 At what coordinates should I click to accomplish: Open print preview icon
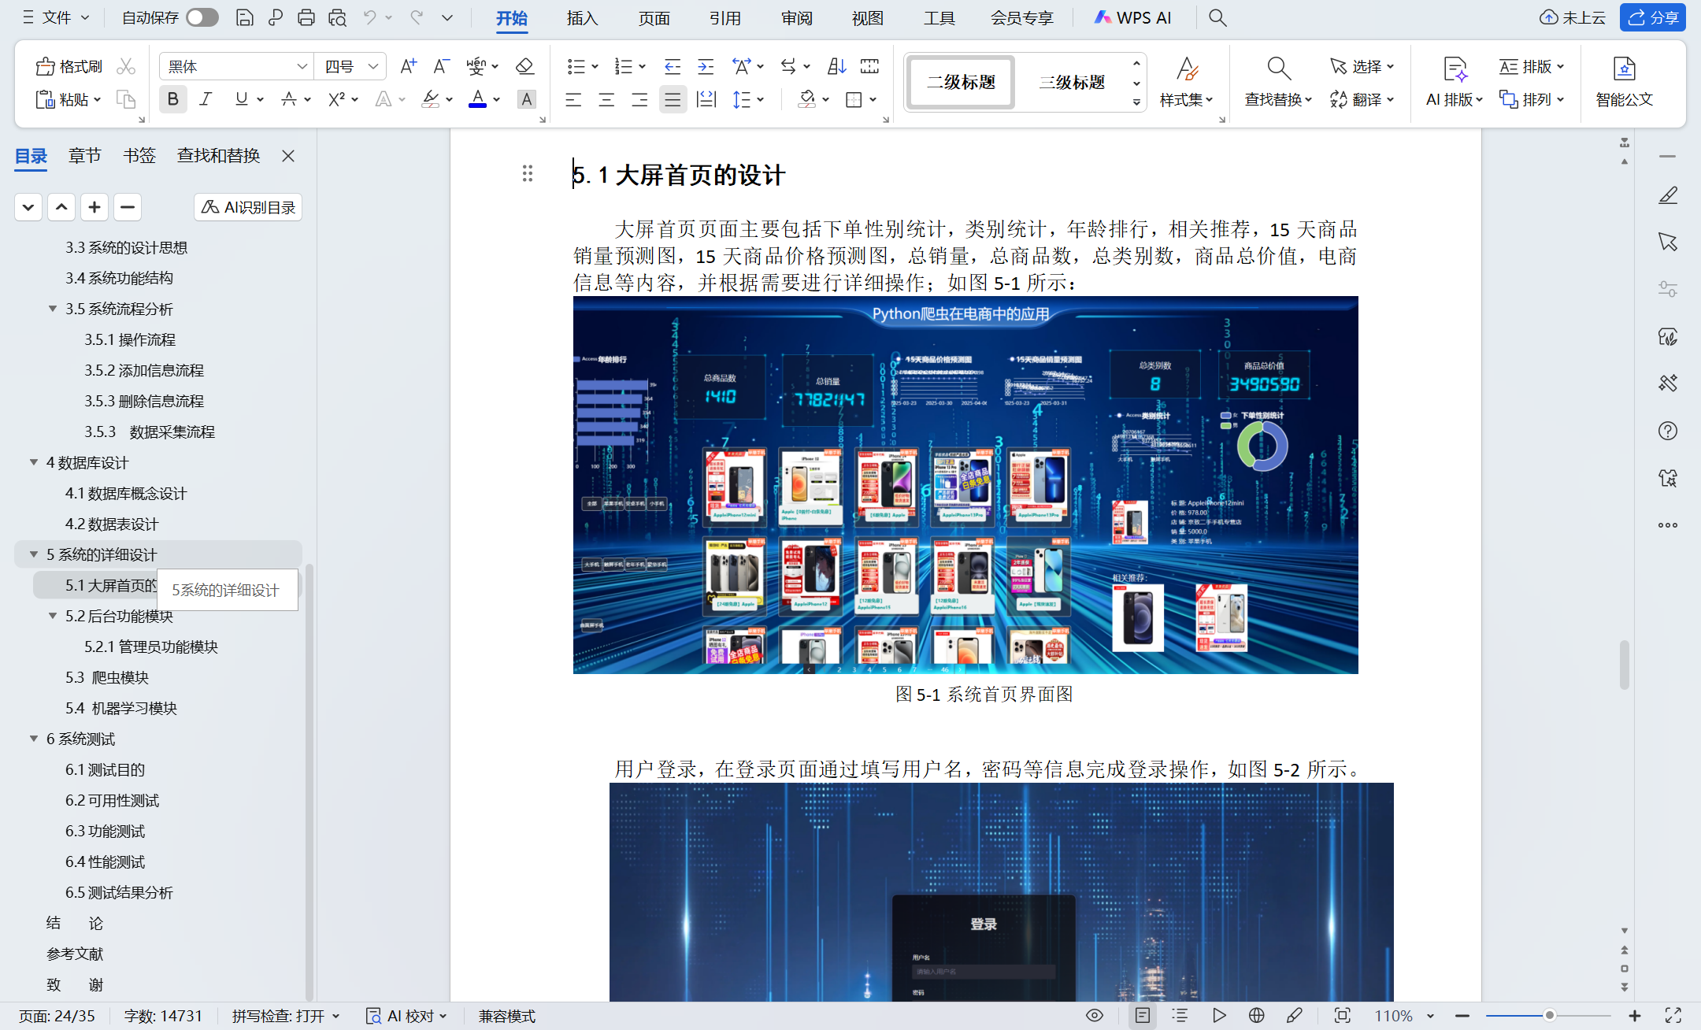(x=338, y=17)
